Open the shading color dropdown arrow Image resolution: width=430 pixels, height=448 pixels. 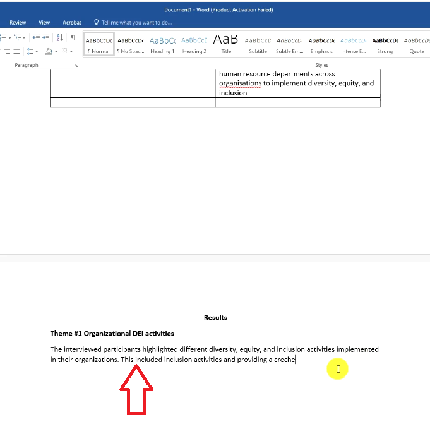point(56,52)
